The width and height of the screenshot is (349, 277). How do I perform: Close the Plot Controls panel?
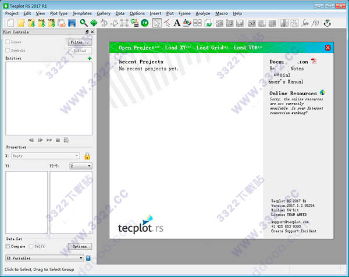click(92, 32)
